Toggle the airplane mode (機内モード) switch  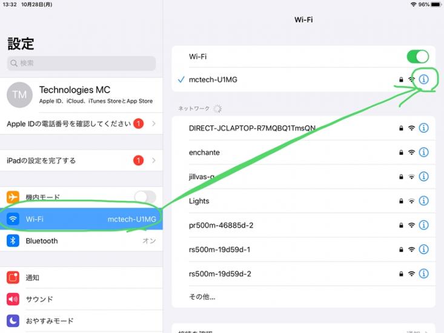[145, 197]
